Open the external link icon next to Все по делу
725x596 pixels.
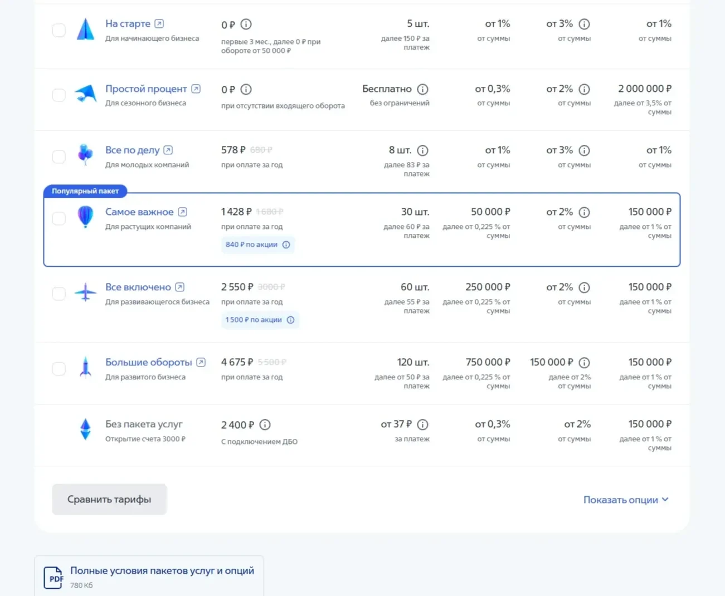(x=168, y=150)
